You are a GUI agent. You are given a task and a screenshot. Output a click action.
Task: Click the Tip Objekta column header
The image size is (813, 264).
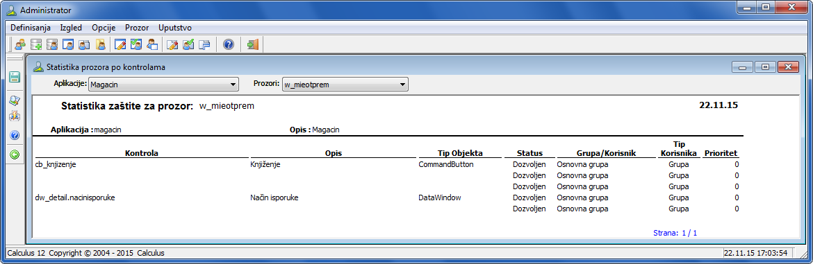point(460,153)
